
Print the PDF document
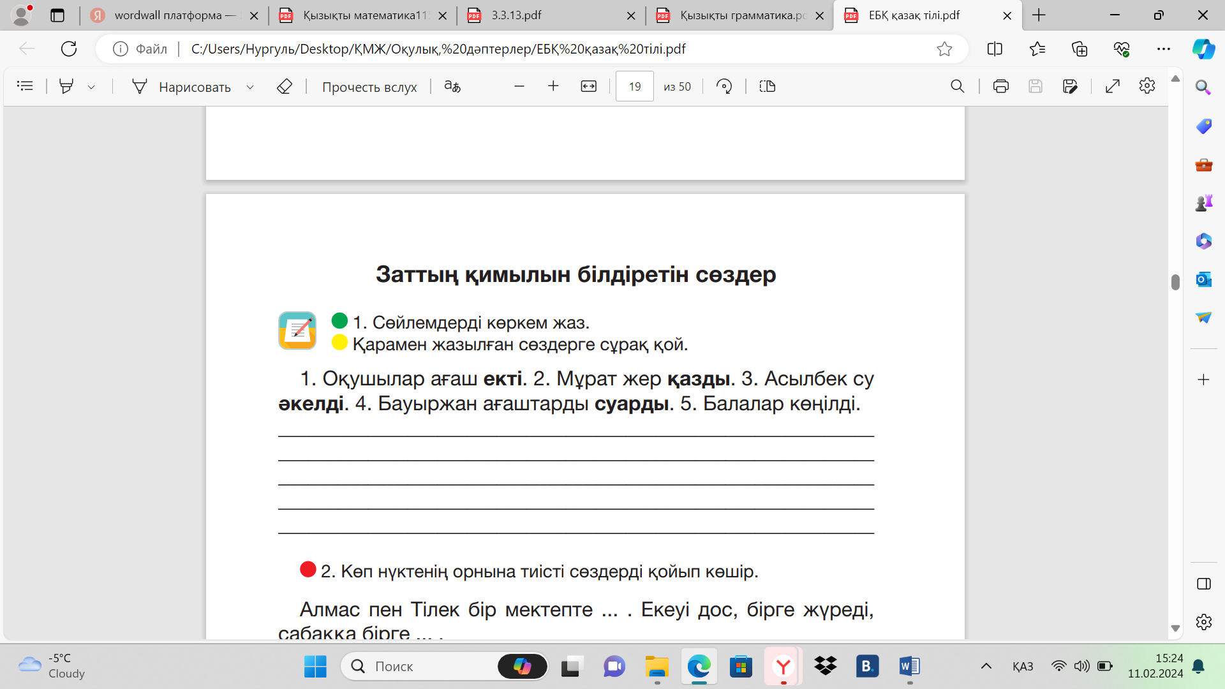click(x=1000, y=86)
